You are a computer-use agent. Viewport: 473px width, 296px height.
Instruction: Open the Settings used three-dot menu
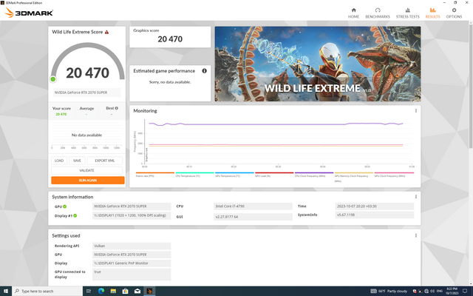[x=416, y=235]
